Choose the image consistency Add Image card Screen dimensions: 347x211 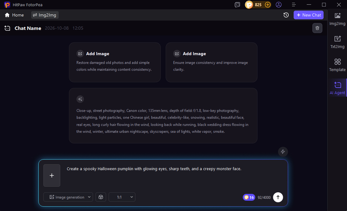coord(211,62)
